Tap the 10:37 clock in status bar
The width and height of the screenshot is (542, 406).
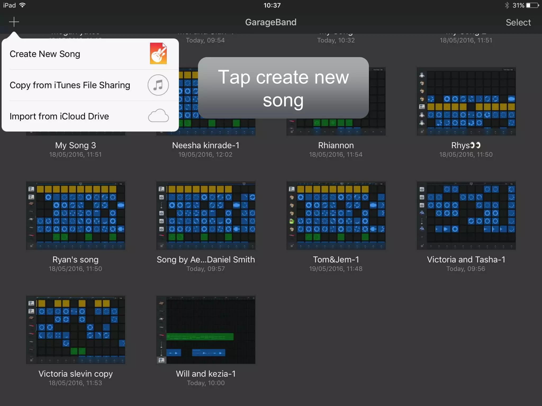click(272, 5)
